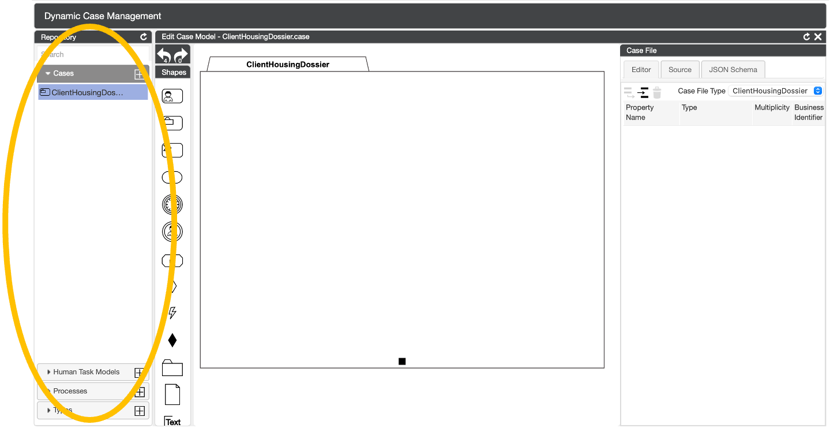The width and height of the screenshot is (830, 428).
Task: Select the folder-shaped Stage shape
Action: 172,368
